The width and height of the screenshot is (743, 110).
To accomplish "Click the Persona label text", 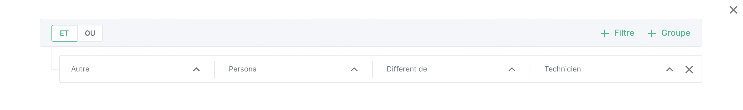I will [243, 69].
